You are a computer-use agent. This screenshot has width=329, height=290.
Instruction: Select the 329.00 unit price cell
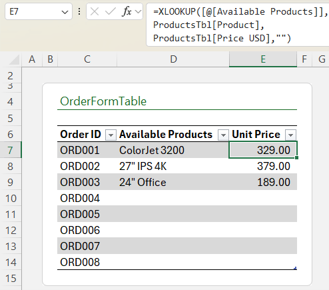263,150
